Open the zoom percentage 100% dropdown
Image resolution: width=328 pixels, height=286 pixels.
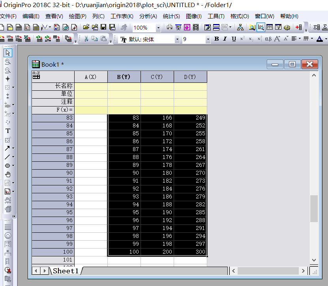tap(158, 28)
